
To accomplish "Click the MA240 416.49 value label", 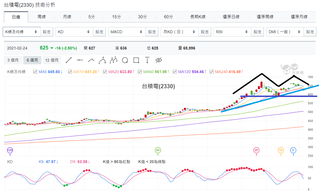I will [229, 72].
